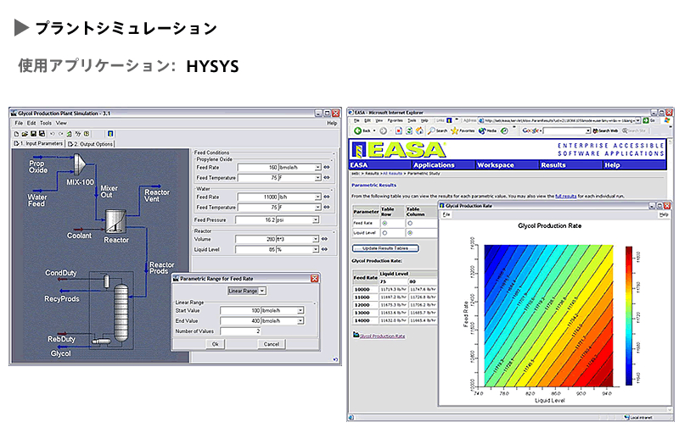The height and width of the screenshot is (439, 679).
Task: Select Table Column radio for Feed Rate
Action: click(410, 223)
